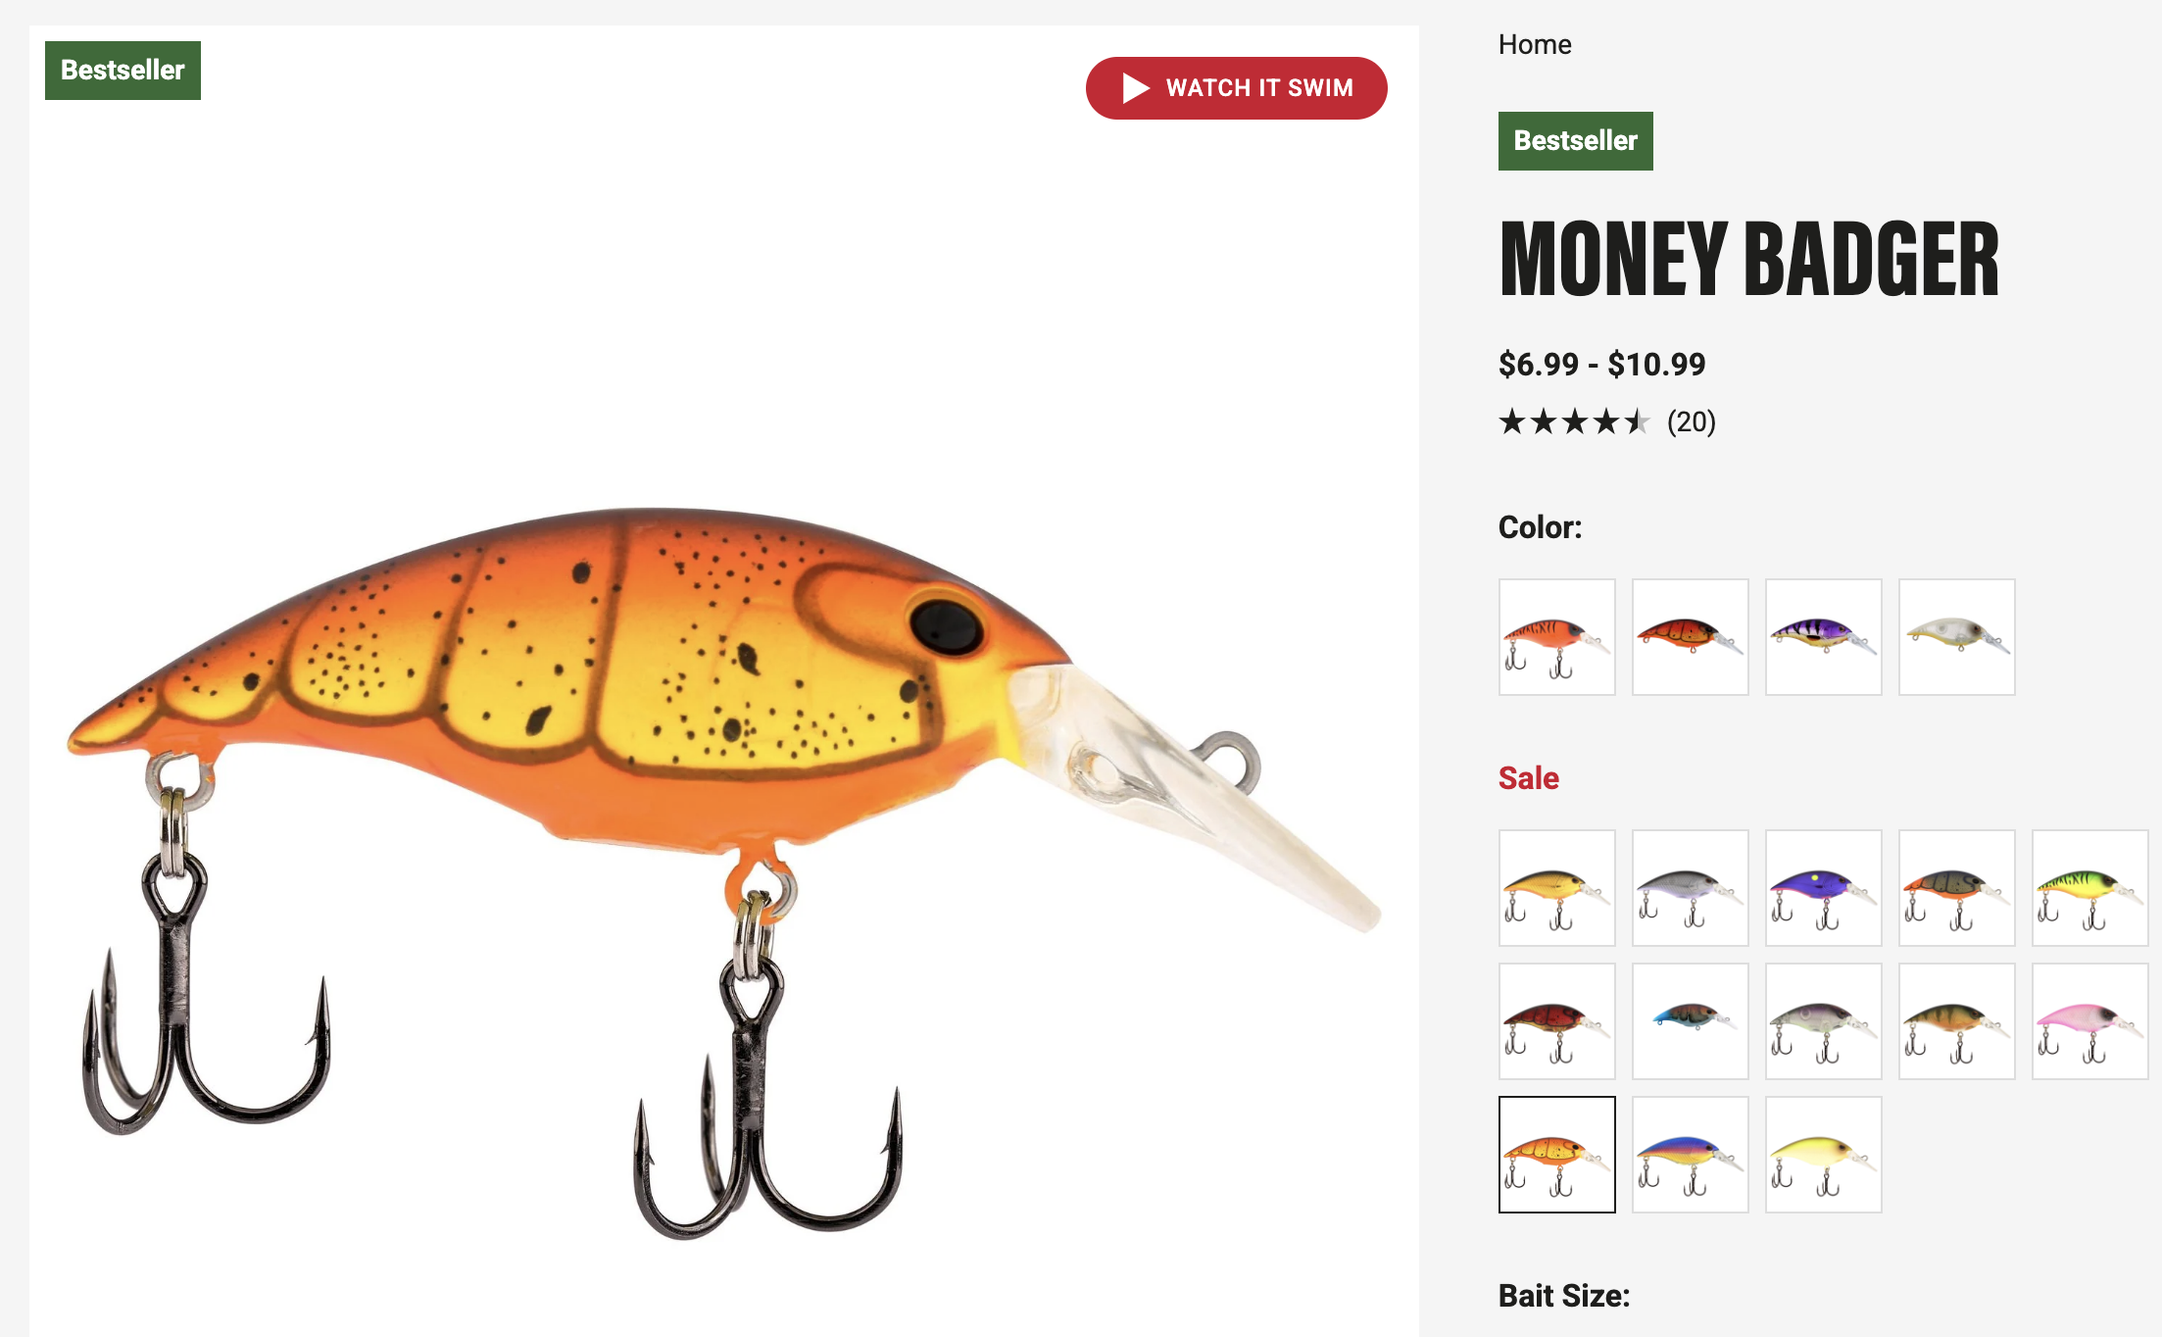Viewport: 2162px width, 1337px height.
Task: Select the currently highlighted orange craw swatch
Action: [x=1556, y=1155]
